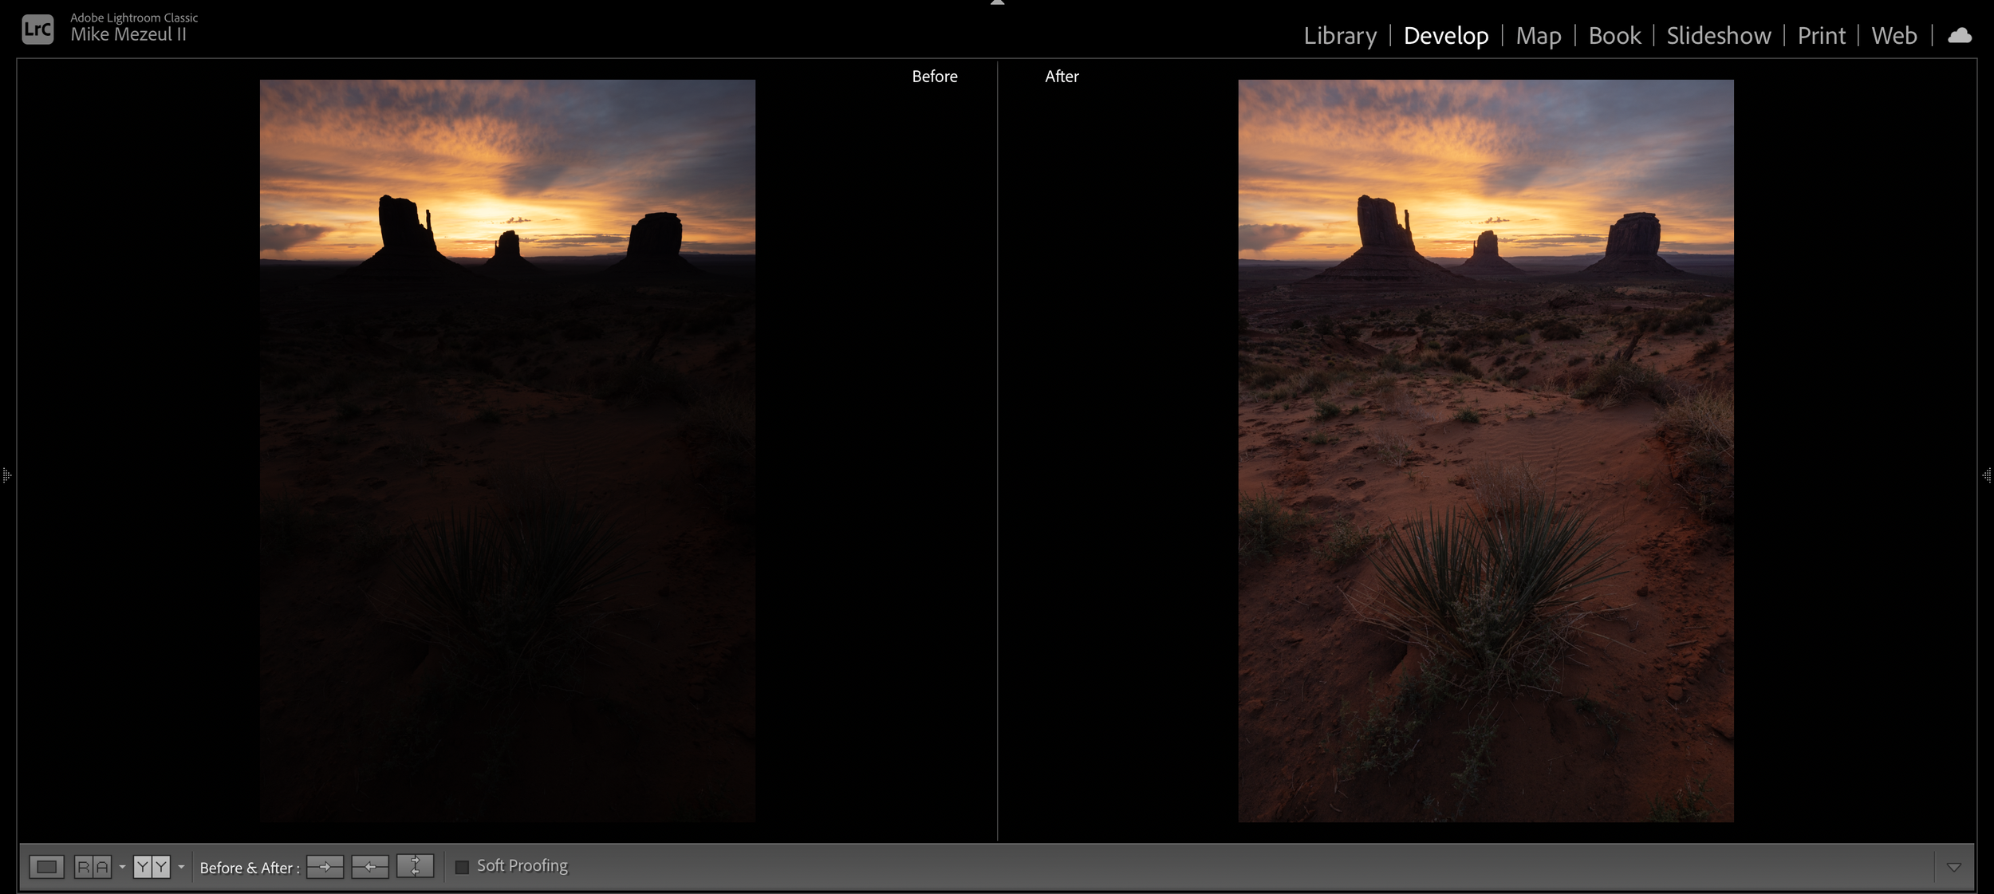Expand the hidden top panel arrow

click(997, 3)
